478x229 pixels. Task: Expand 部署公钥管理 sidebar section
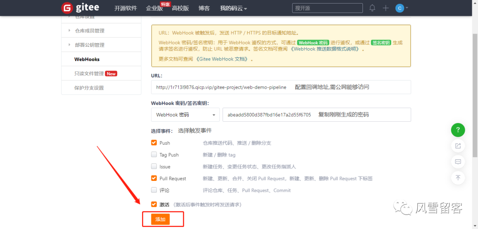101,45
